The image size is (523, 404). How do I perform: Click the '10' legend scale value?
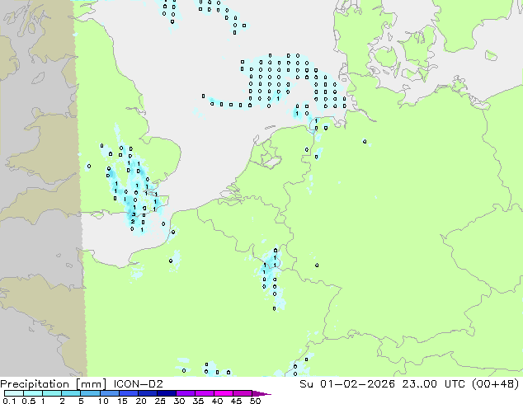[x=103, y=401]
